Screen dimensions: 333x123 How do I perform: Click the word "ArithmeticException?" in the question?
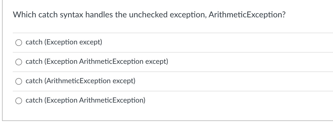coord(247,15)
